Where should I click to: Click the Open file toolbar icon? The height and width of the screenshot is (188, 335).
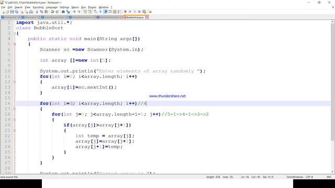coord(7,11)
